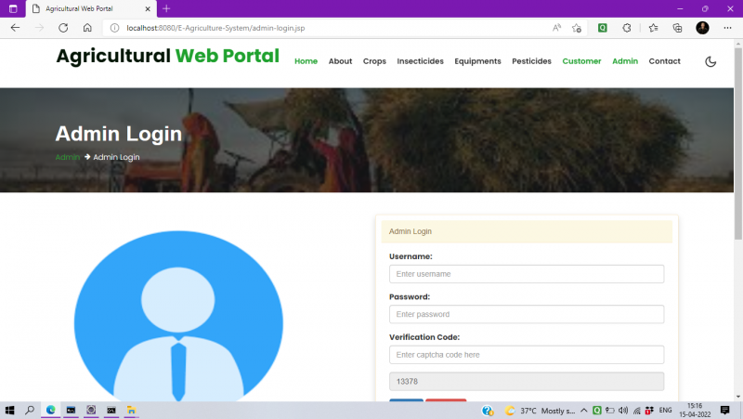Open the tab actions menu icon

coord(13,8)
